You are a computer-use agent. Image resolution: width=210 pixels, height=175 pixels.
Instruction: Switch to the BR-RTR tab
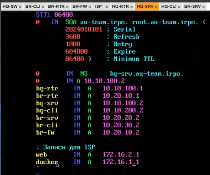58,6
